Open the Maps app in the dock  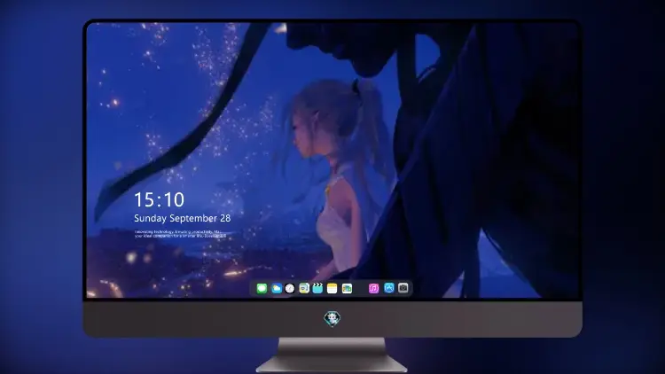coord(304,288)
